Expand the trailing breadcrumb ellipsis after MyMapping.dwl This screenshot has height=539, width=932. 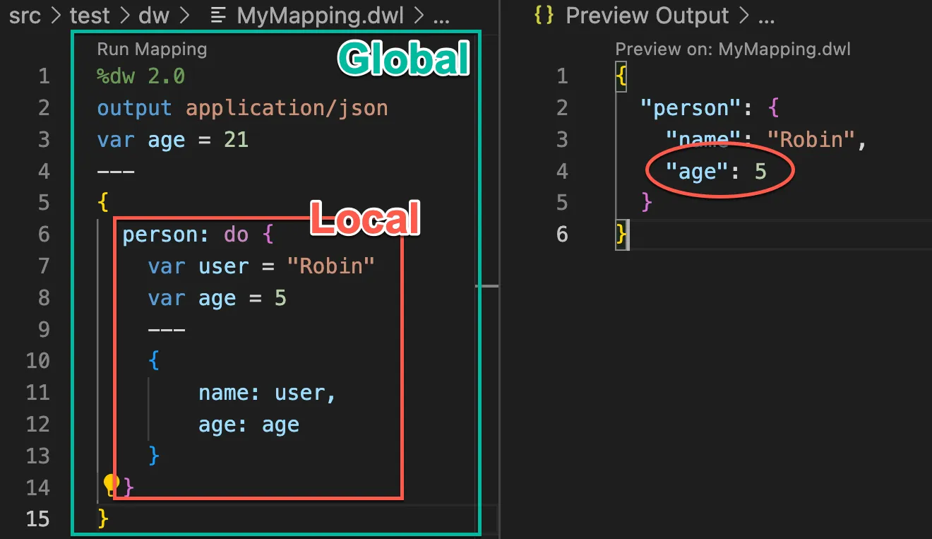[x=441, y=20]
